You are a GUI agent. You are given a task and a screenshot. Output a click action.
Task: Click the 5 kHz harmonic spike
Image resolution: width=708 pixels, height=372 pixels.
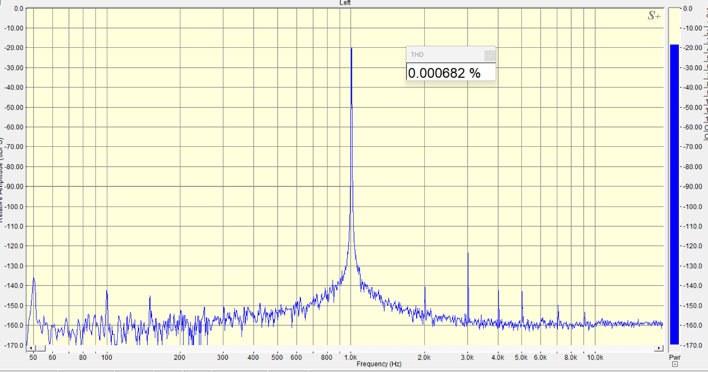point(522,292)
